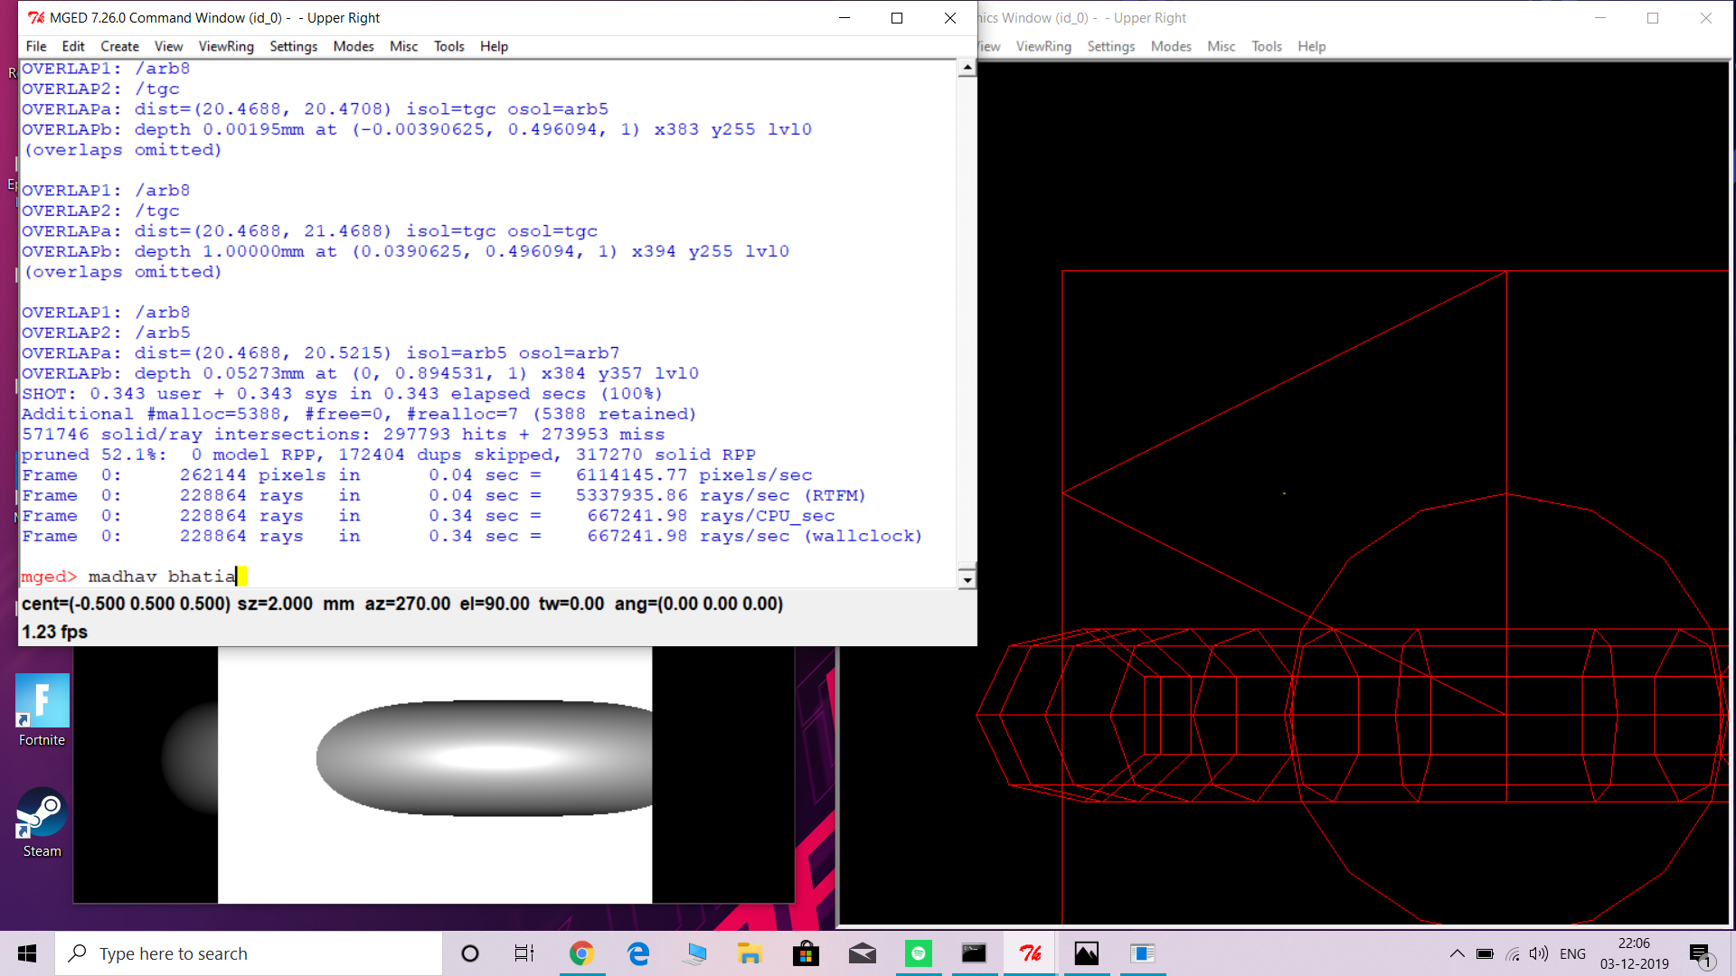Minimize the MGED Command Window
Screen dimensions: 1736x976
844,17
